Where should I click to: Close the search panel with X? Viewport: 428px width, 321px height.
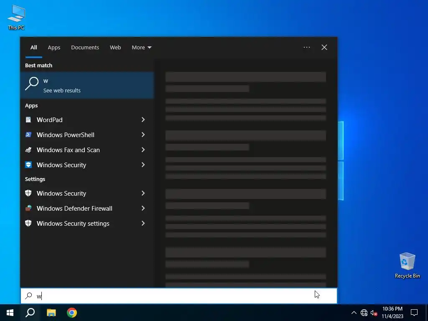point(324,48)
